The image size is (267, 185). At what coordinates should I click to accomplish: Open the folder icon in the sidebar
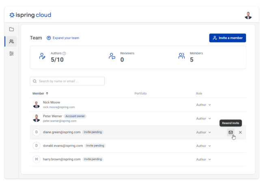(x=12, y=29)
